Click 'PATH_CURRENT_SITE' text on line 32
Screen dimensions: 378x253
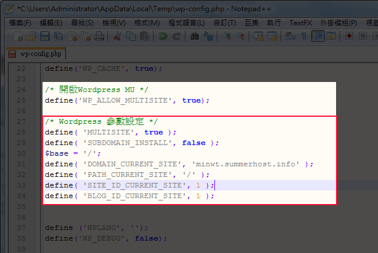(x=128, y=175)
